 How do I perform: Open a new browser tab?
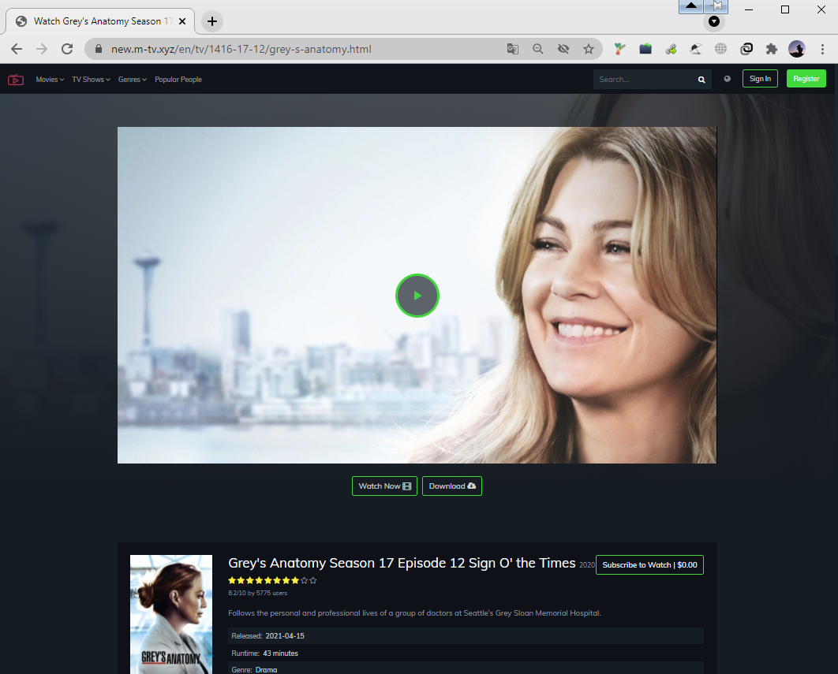tap(212, 21)
